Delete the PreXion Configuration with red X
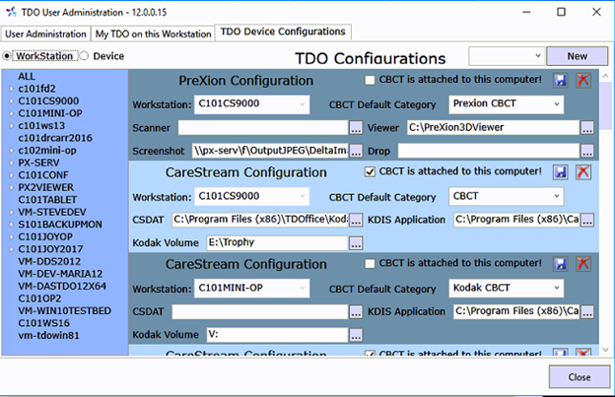Image resolution: width=615 pixels, height=397 pixels. click(582, 81)
